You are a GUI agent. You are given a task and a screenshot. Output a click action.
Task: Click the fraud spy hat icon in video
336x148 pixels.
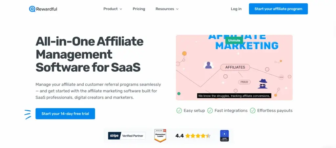(262, 83)
